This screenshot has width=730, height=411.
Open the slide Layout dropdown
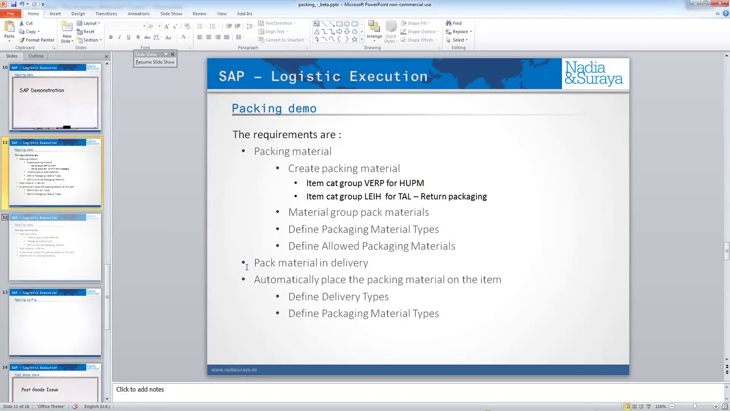(x=88, y=23)
